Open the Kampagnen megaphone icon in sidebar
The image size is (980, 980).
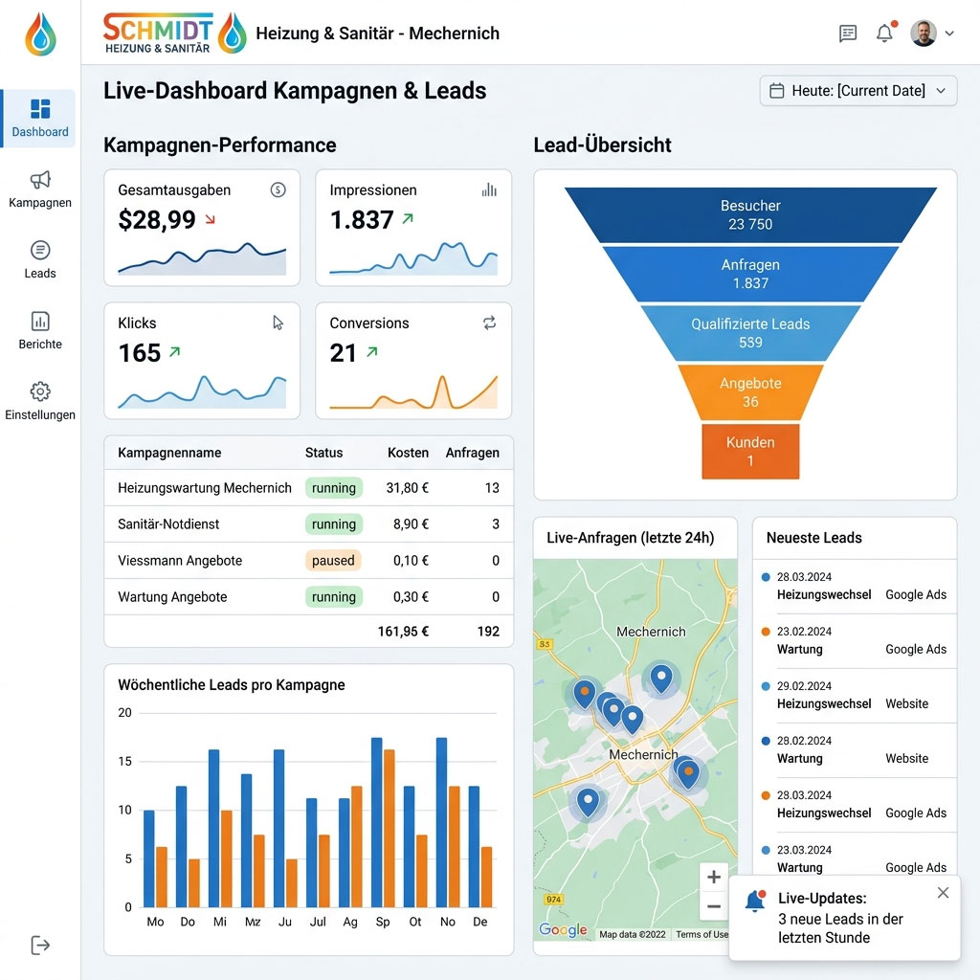point(39,182)
